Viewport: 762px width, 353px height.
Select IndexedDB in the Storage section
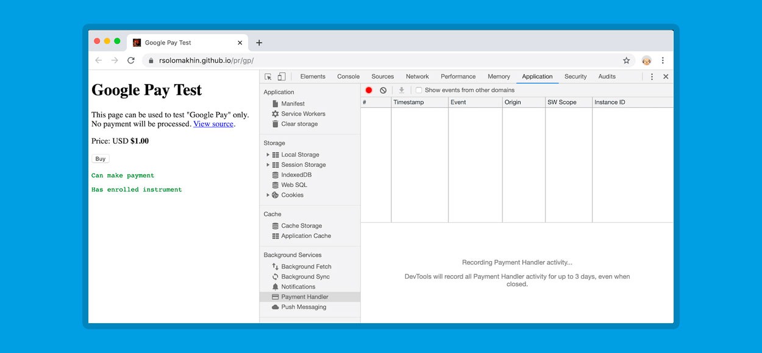295,175
